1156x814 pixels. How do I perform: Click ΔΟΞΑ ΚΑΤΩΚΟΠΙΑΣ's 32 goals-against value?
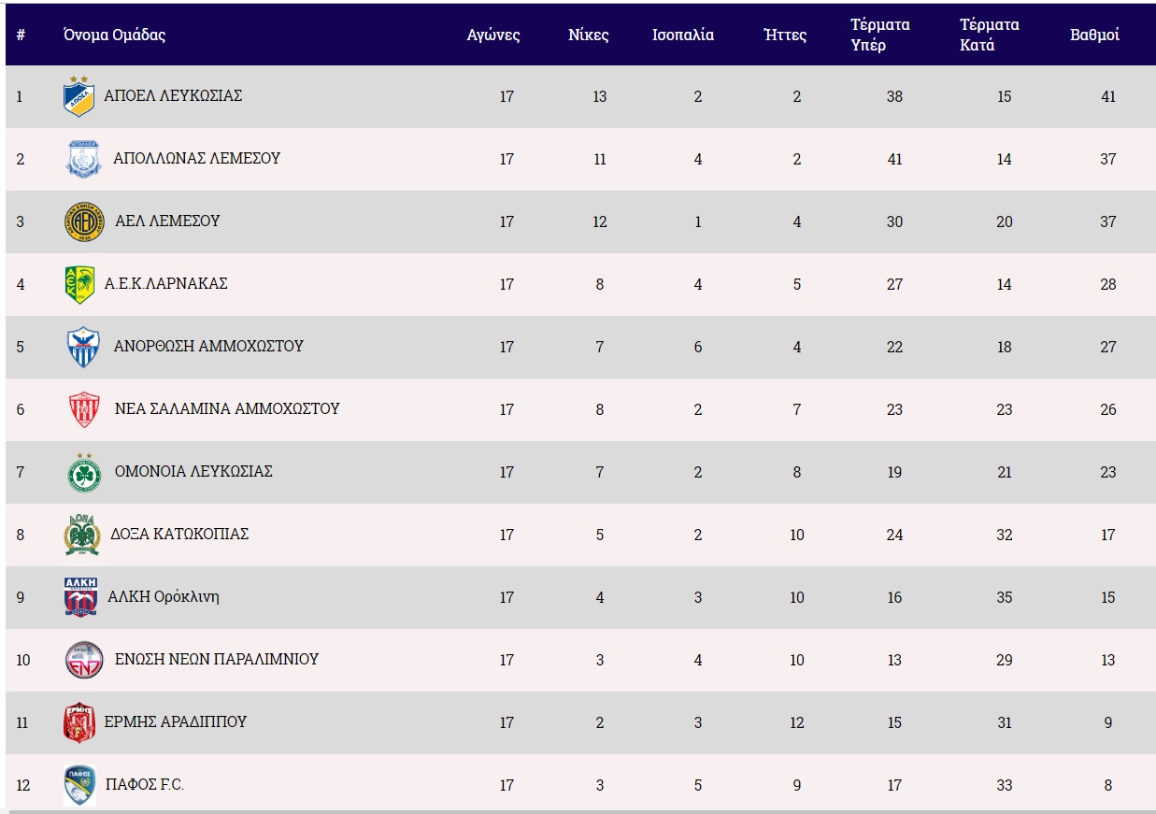point(1005,535)
